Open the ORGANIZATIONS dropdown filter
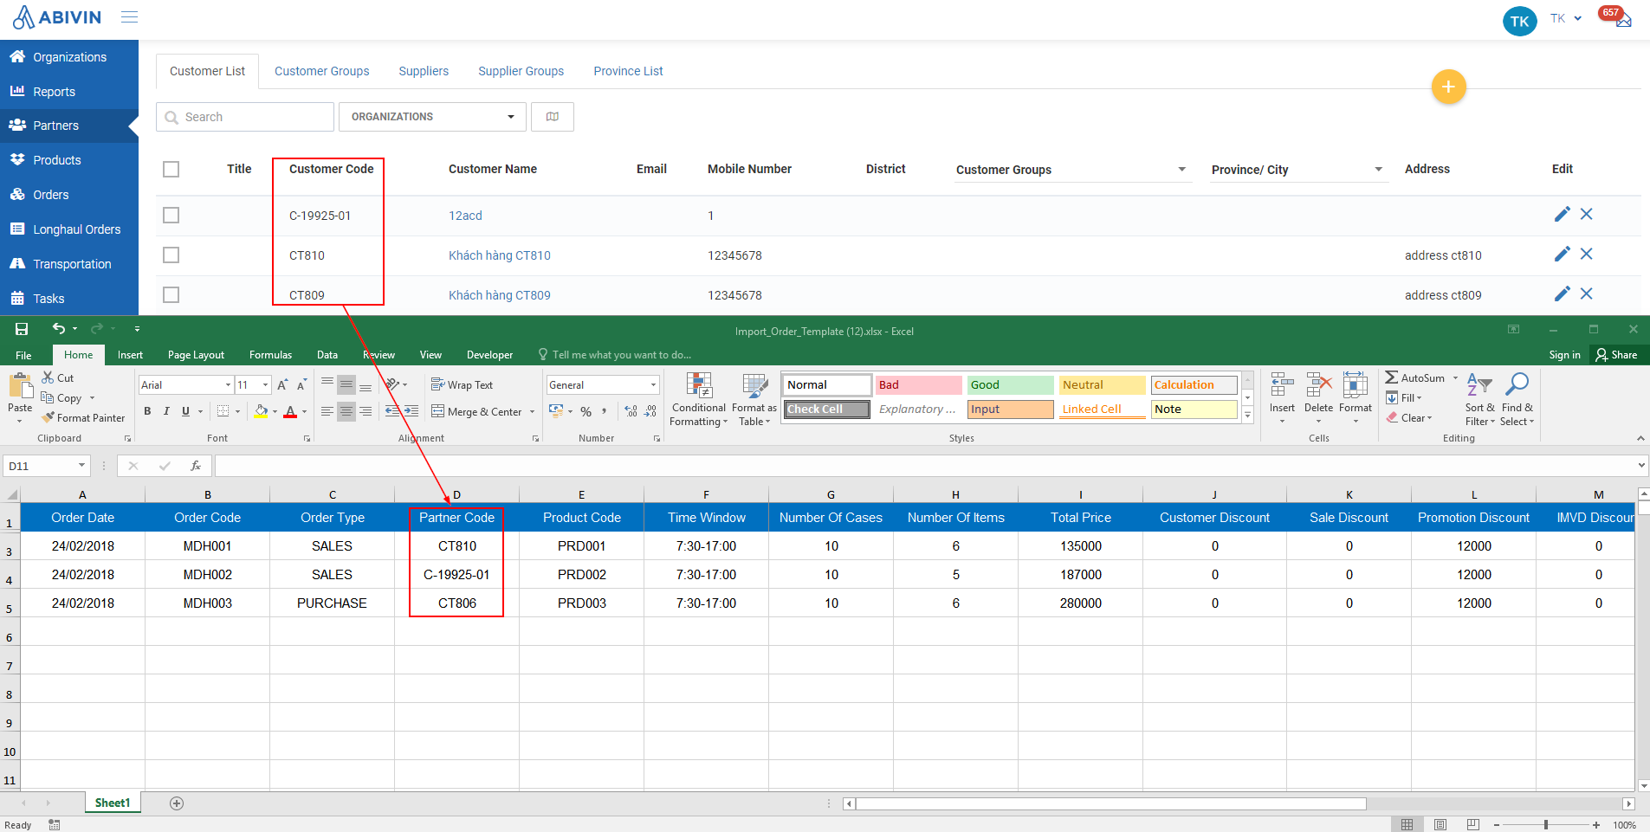1650x832 pixels. (432, 117)
